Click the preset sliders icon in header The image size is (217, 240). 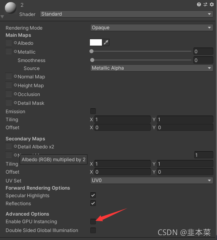pyautogui.click(x=205, y=4)
